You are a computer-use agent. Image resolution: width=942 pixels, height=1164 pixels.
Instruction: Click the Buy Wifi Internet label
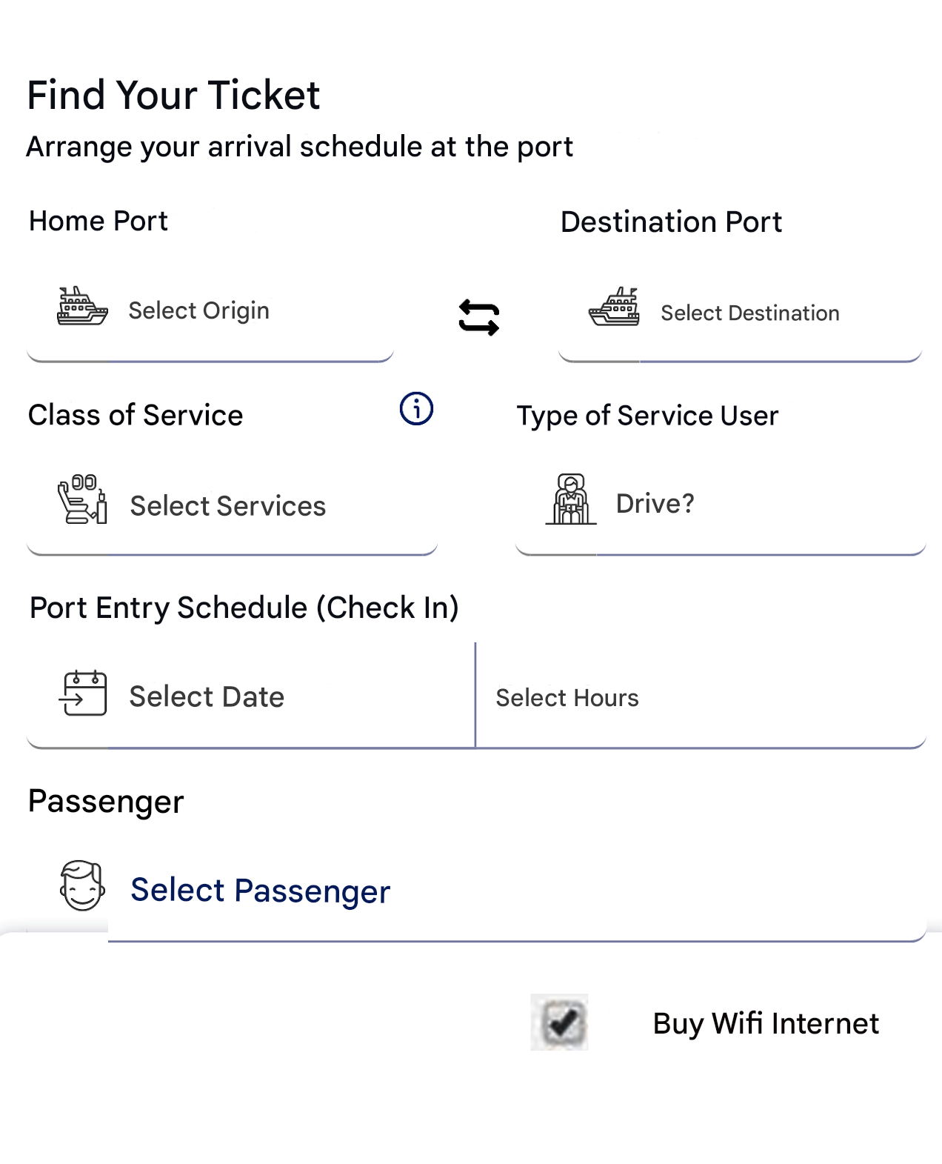766,1024
